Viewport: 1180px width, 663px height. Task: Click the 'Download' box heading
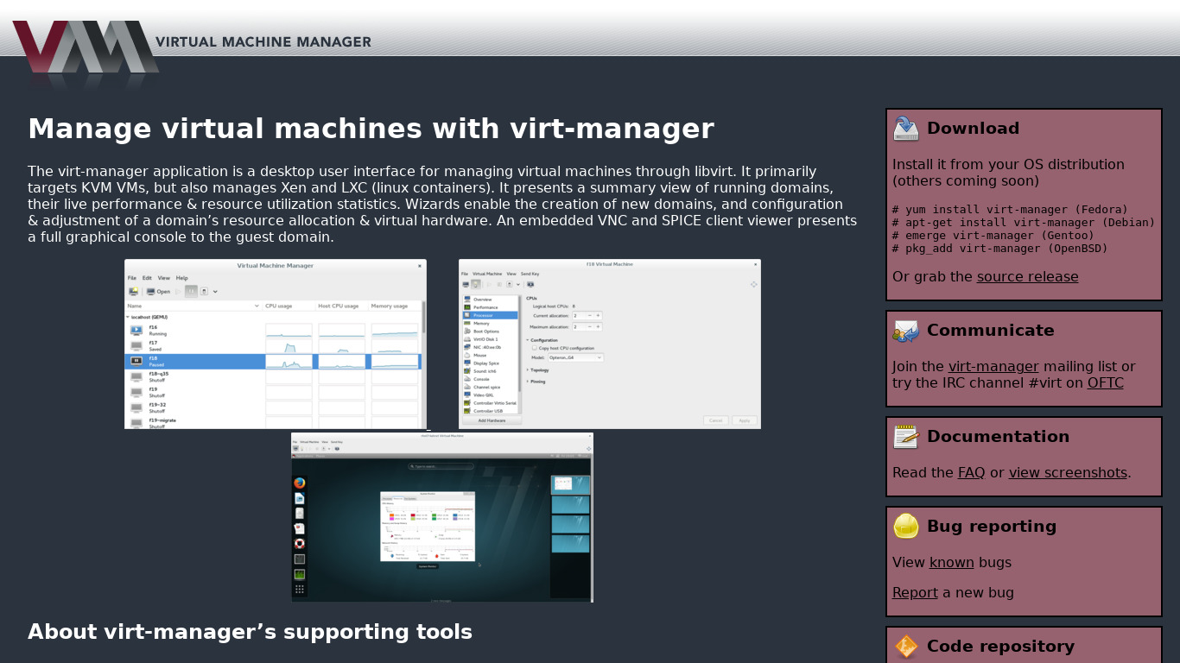[x=973, y=129]
